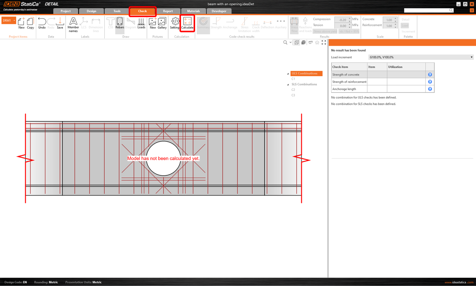Click the Member names labels icon

(73, 24)
